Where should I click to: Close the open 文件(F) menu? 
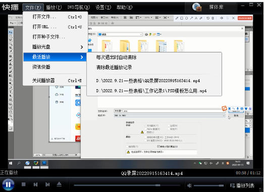pos(33,8)
